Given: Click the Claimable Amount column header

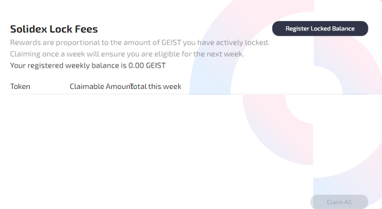Looking at the screenshot, I should click(101, 86).
